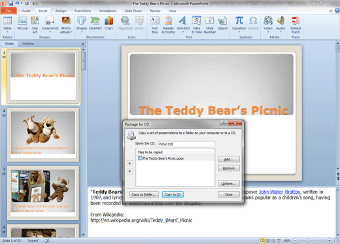Fit slide to current window
The width and height of the screenshot is (340, 244).
click(x=337, y=241)
